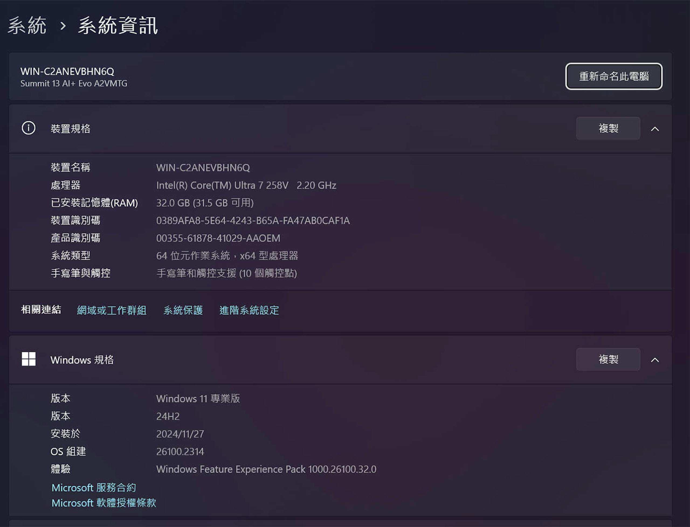Click the 裝置名稱 value WIN-C2ANEVBHN6Q
This screenshot has height=527, width=690.
[203, 168]
